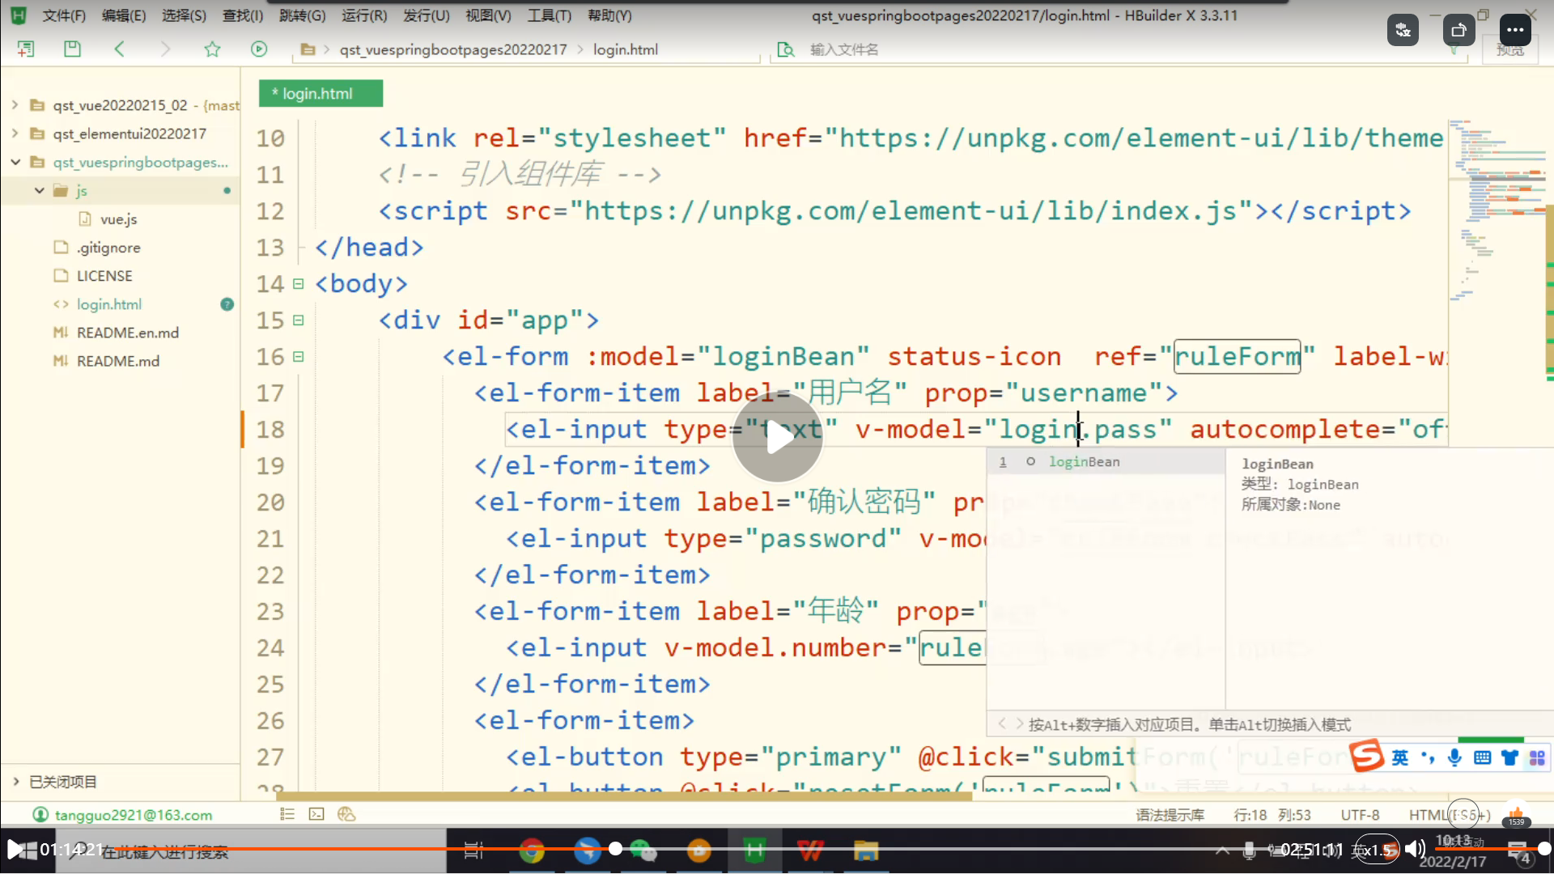Open the 帮助(Y) menu
Viewport: 1554px width, 874px height.
609,15
